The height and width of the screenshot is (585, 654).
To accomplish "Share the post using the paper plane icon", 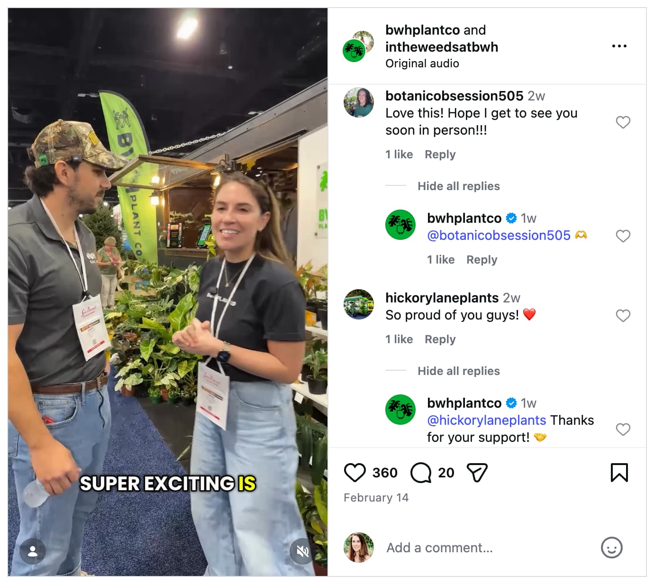I will click(x=477, y=472).
